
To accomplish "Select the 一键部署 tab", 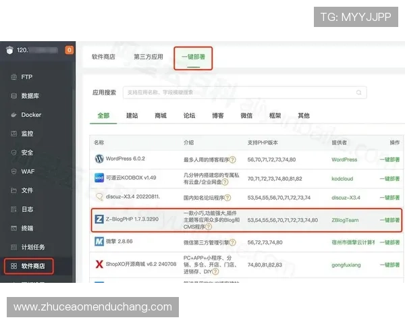I will [193, 57].
